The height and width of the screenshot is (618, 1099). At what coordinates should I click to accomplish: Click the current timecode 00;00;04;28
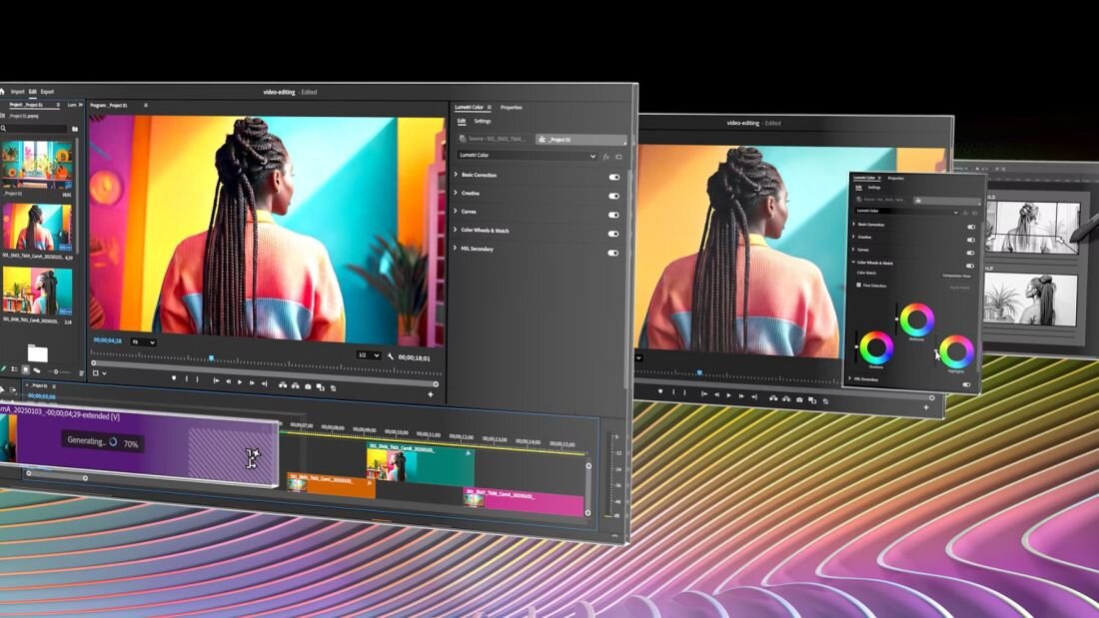coord(107,340)
